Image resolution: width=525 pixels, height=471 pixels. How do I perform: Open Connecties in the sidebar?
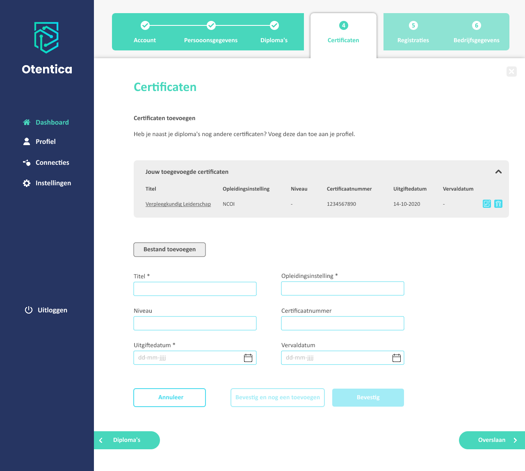(x=46, y=163)
